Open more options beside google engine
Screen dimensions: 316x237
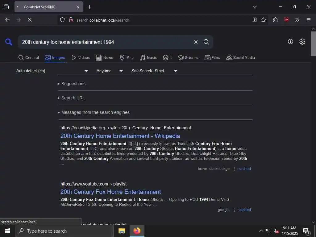pos(234,210)
